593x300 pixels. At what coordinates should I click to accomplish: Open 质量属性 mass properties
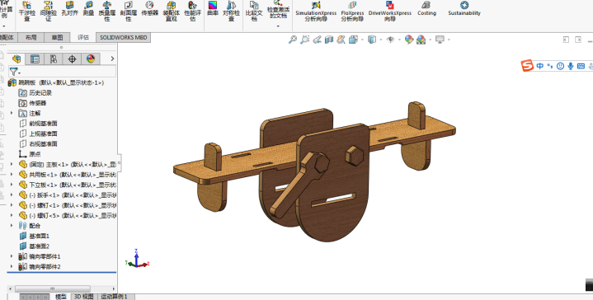(107, 11)
